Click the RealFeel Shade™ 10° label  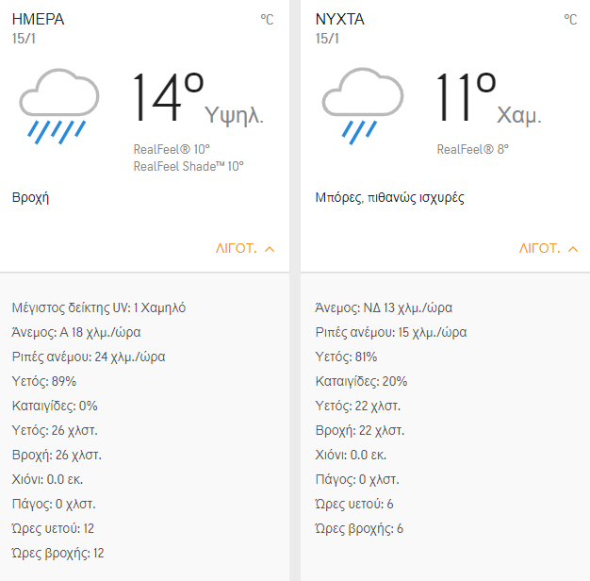coord(188,166)
